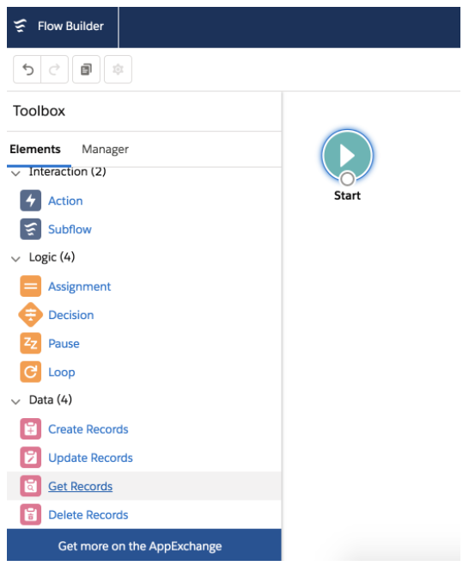Image resolution: width=469 pixels, height=566 pixels.
Task: Select the Subflow element link
Action: (70, 229)
